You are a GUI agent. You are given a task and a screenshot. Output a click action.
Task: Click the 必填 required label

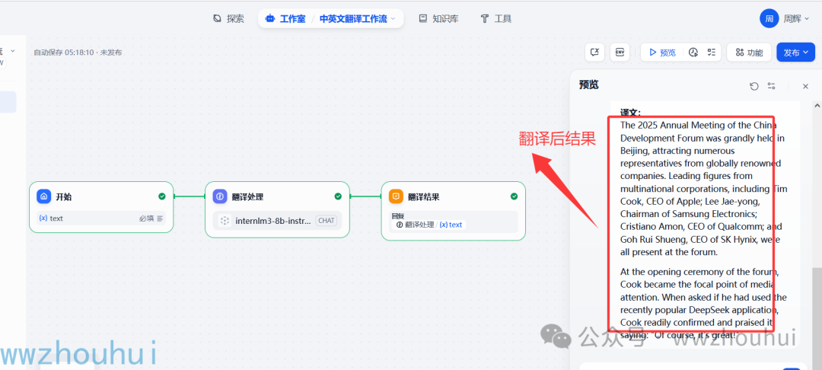coord(145,218)
